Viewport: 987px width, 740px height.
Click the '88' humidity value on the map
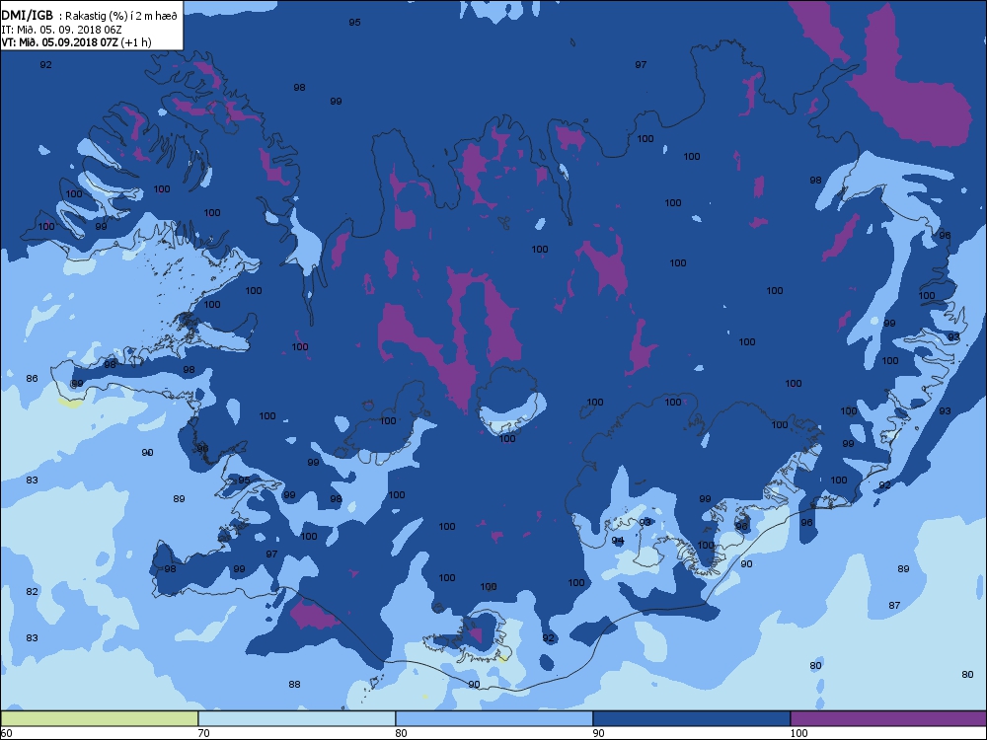[x=294, y=684]
